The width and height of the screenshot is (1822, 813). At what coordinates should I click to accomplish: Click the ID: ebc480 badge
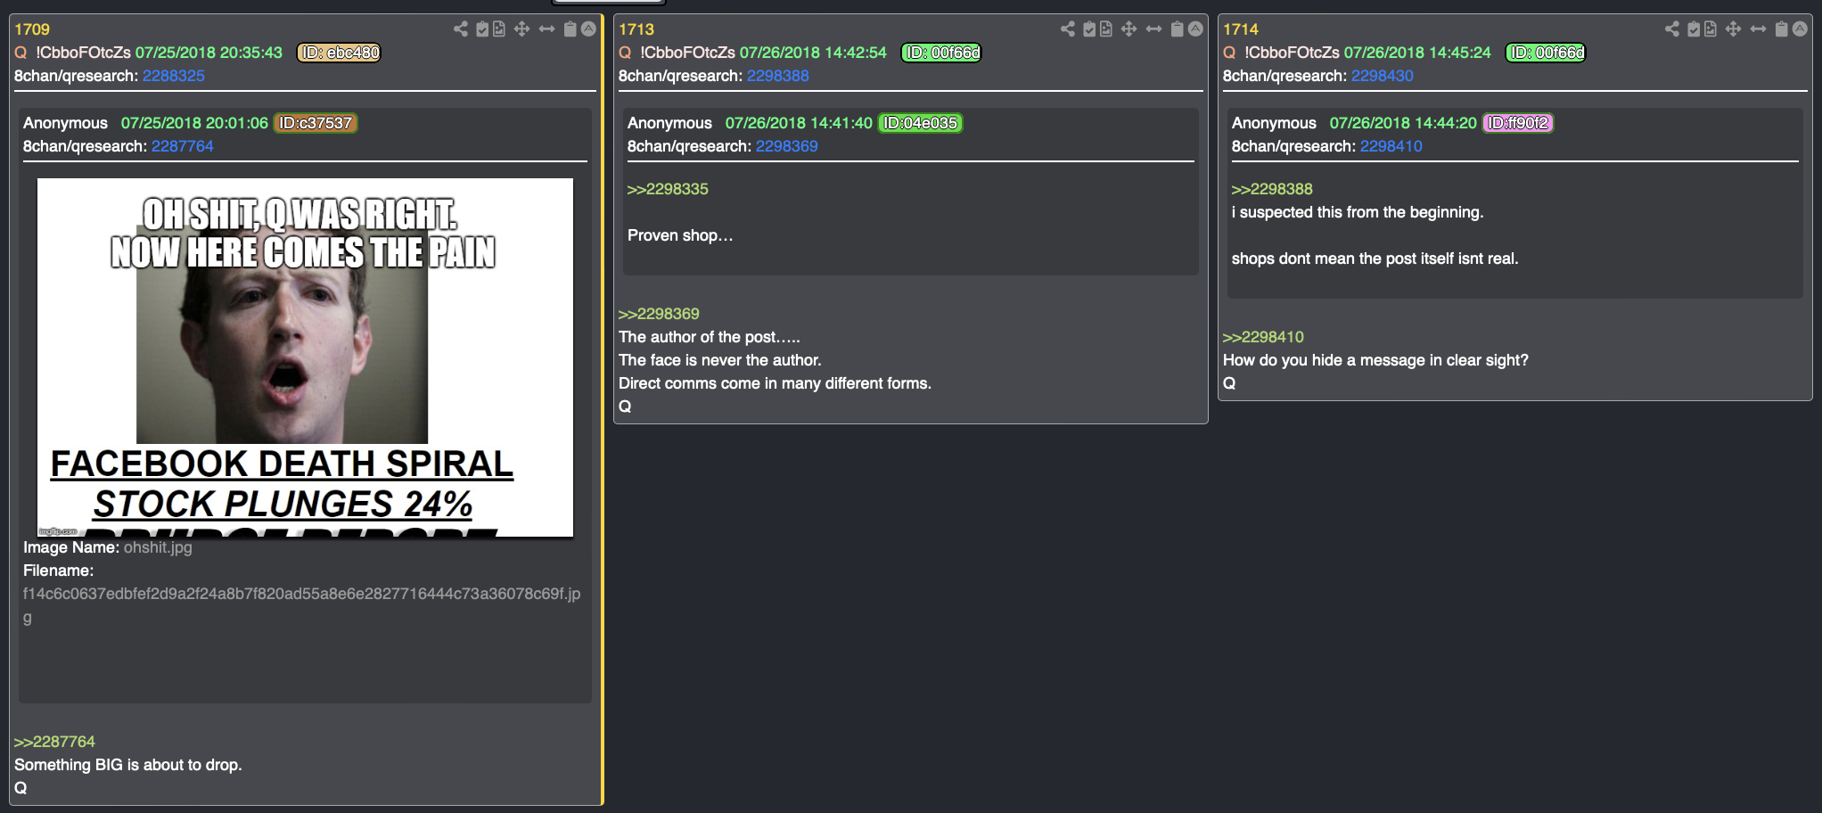pos(339,53)
